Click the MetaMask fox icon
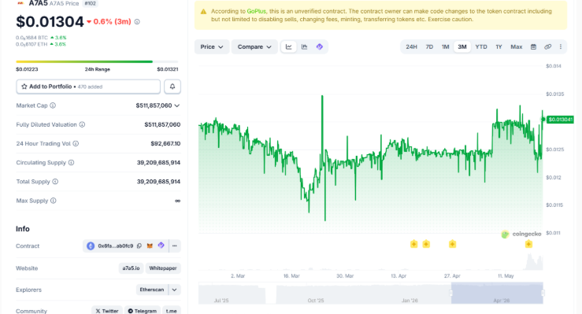The width and height of the screenshot is (582, 314). pyautogui.click(x=150, y=246)
